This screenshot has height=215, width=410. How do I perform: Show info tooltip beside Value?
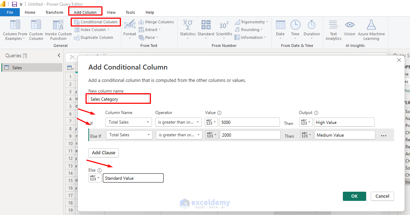click(219, 113)
